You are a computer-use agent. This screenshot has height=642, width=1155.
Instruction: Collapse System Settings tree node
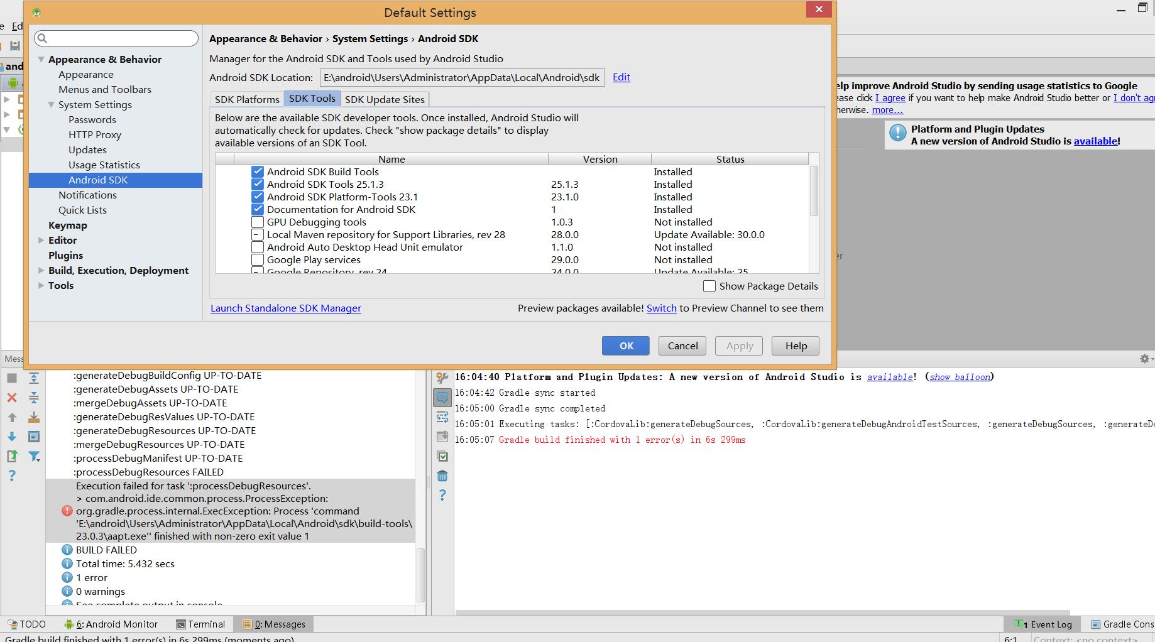pyautogui.click(x=52, y=104)
